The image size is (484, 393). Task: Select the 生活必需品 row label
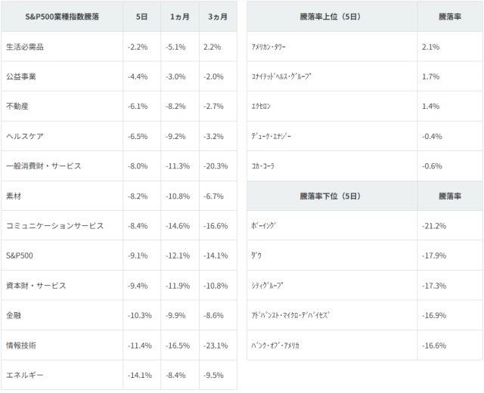pyautogui.click(x=24, y=47)
